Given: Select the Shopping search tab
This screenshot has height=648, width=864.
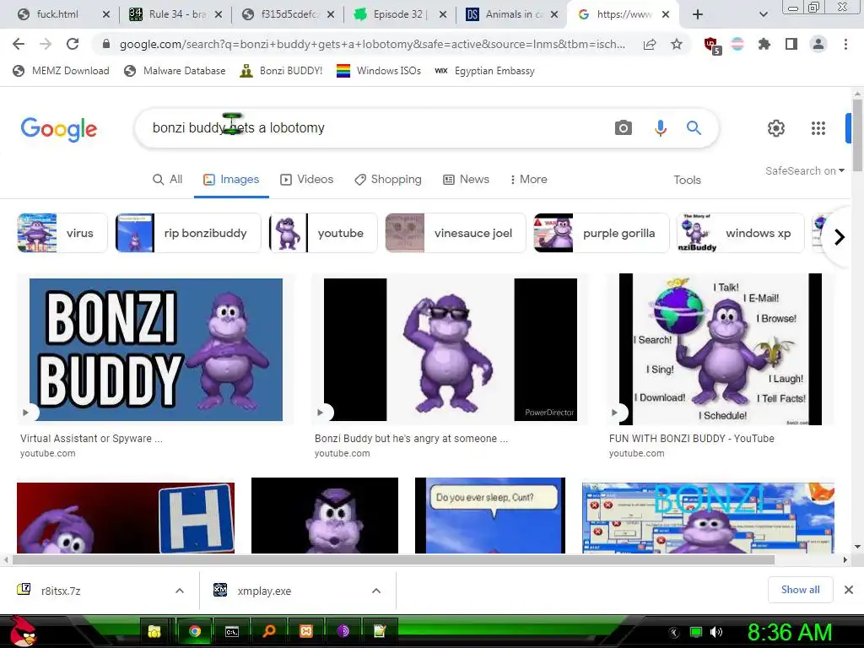Looking at the screenshot, I should (x=388, y=179).
